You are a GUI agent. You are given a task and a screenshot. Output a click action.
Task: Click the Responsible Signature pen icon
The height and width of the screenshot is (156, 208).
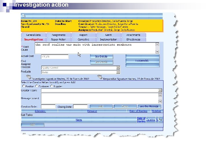(100, 77)
